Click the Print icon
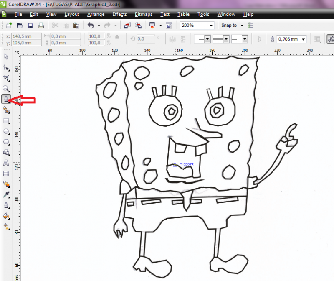This screenshot has height=281, width=334. [41, 26]
